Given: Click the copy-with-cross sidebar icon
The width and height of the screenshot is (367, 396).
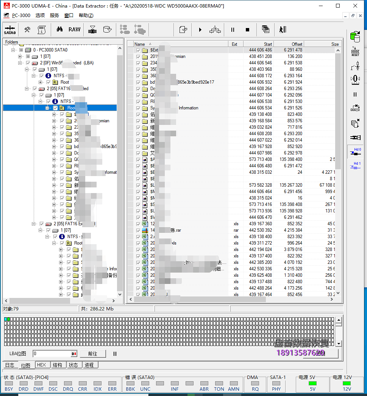Looking at the screenshot, I should coord(355,123).
